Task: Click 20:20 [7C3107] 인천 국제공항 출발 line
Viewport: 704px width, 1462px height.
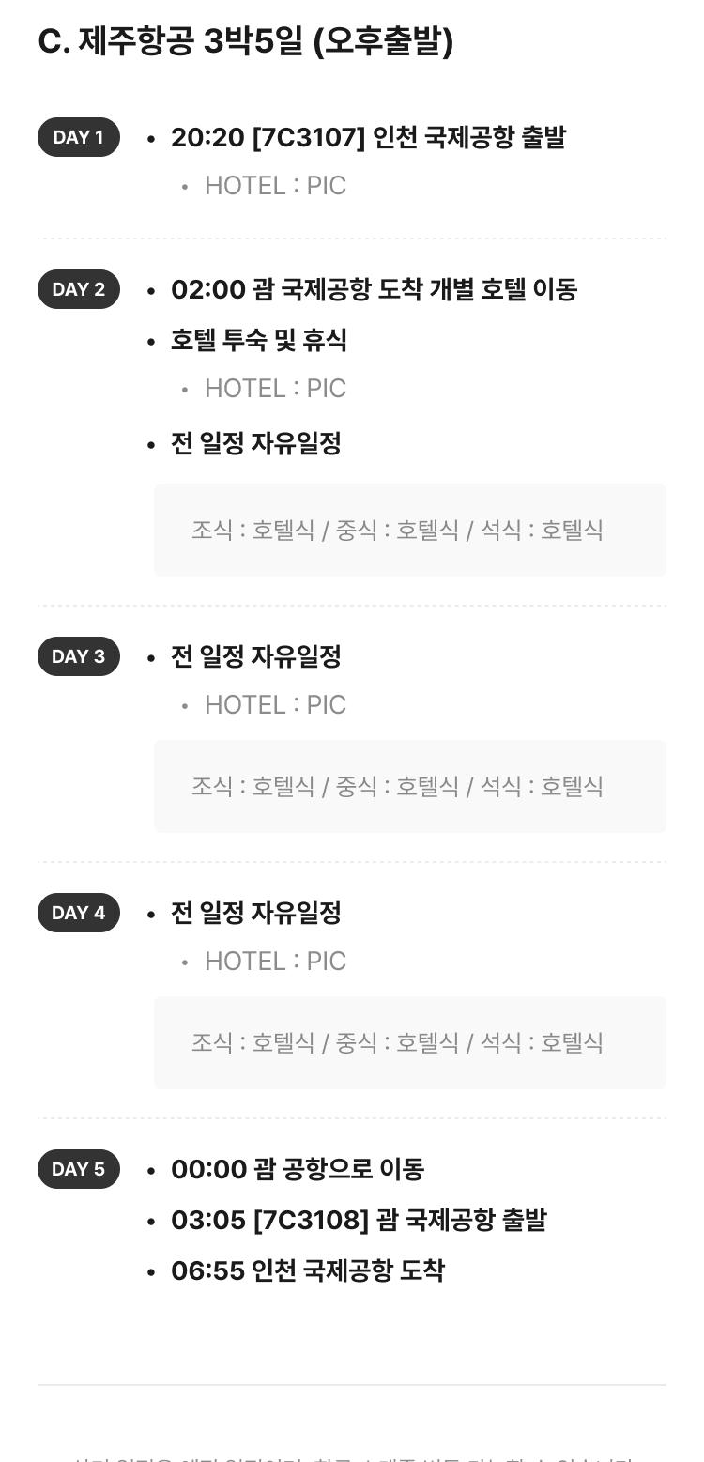Action: pyautogui.click(x=368, y=137)
